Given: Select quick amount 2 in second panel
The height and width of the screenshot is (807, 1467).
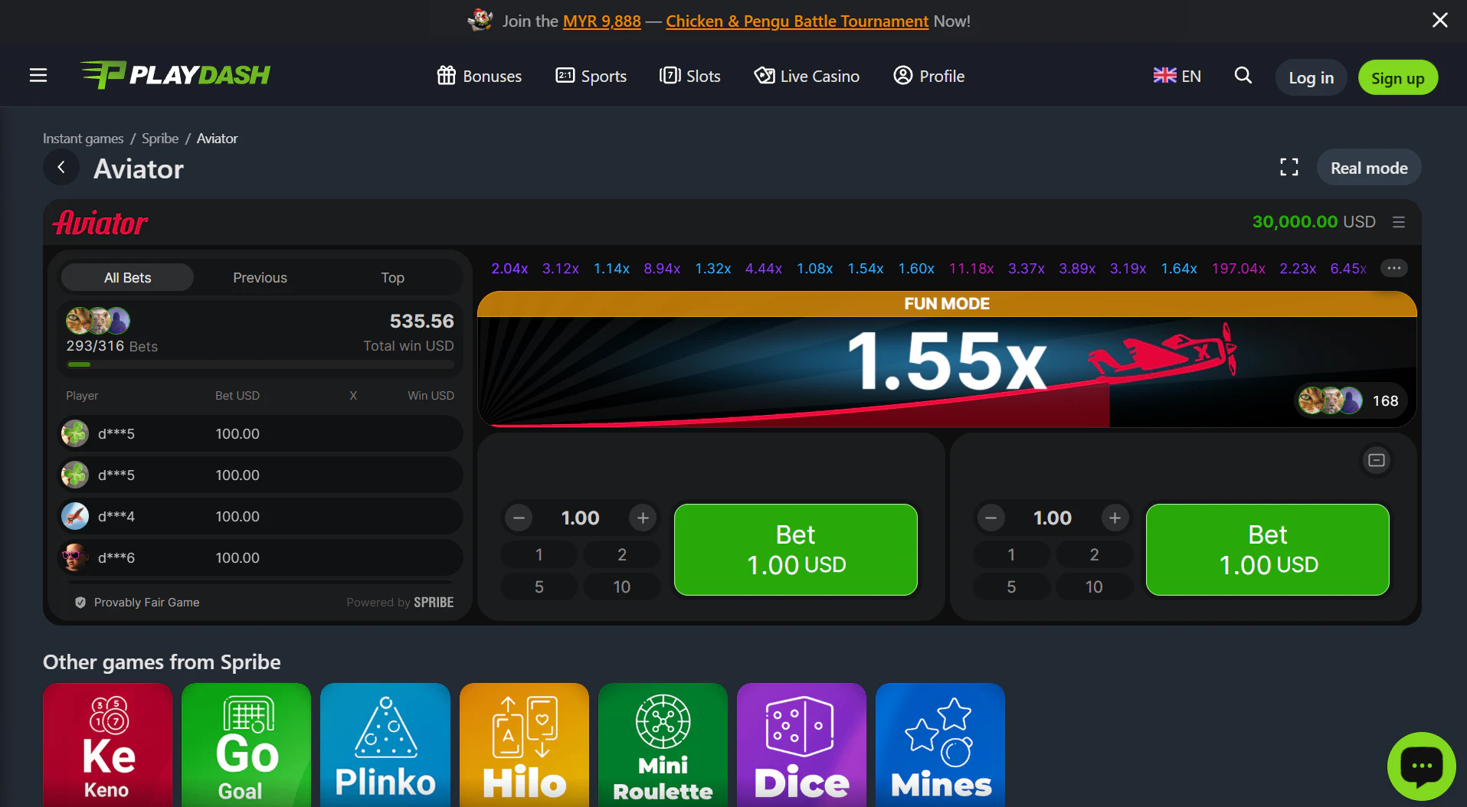Looking at the screenshot, I should (1094, 554).
